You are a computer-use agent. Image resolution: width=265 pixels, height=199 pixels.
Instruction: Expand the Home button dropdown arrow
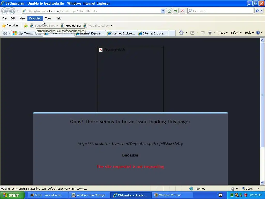point(186,33)
